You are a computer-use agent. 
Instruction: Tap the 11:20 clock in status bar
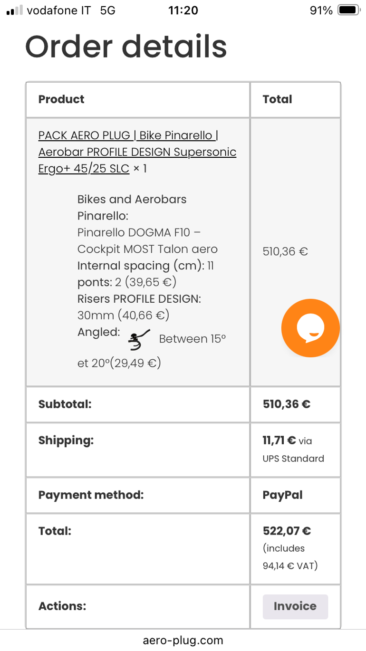(x=183, y=10)
